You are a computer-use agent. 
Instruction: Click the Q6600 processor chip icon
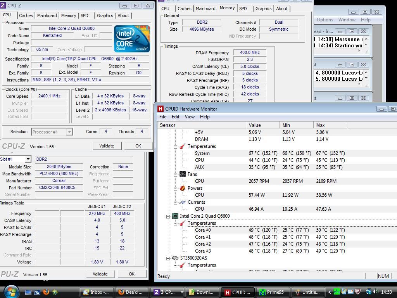[x=175, y=216]
